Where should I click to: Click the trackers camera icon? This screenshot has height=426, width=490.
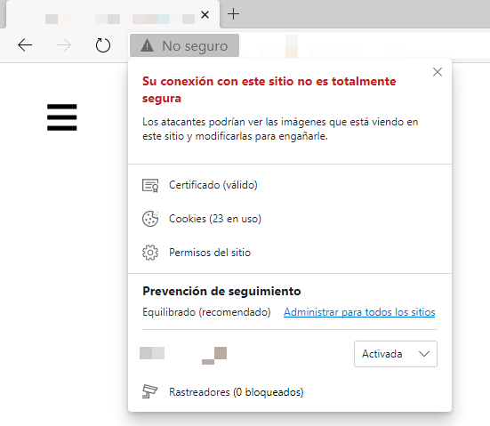(x=150, y=391)
